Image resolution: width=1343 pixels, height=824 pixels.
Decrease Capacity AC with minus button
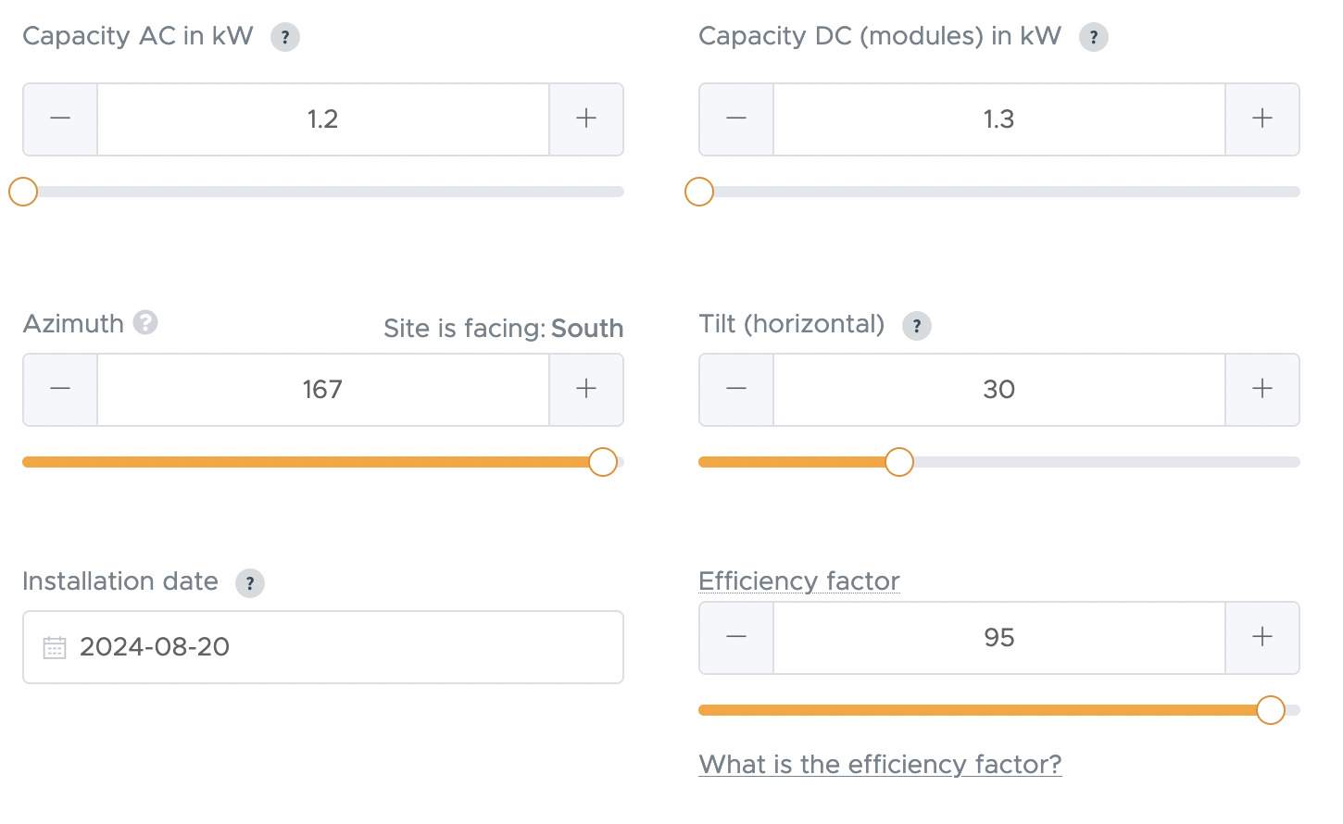tap(60, 119)
